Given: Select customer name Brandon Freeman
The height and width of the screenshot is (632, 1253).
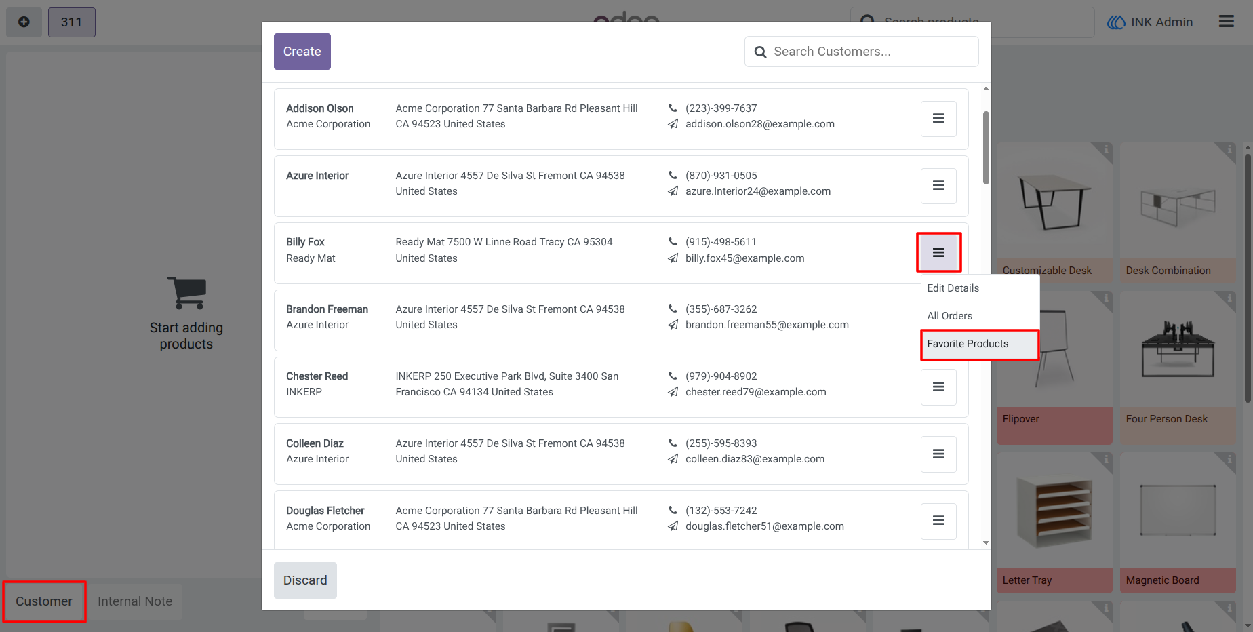Looking at the screenshot, I should (x=327, y=309).
